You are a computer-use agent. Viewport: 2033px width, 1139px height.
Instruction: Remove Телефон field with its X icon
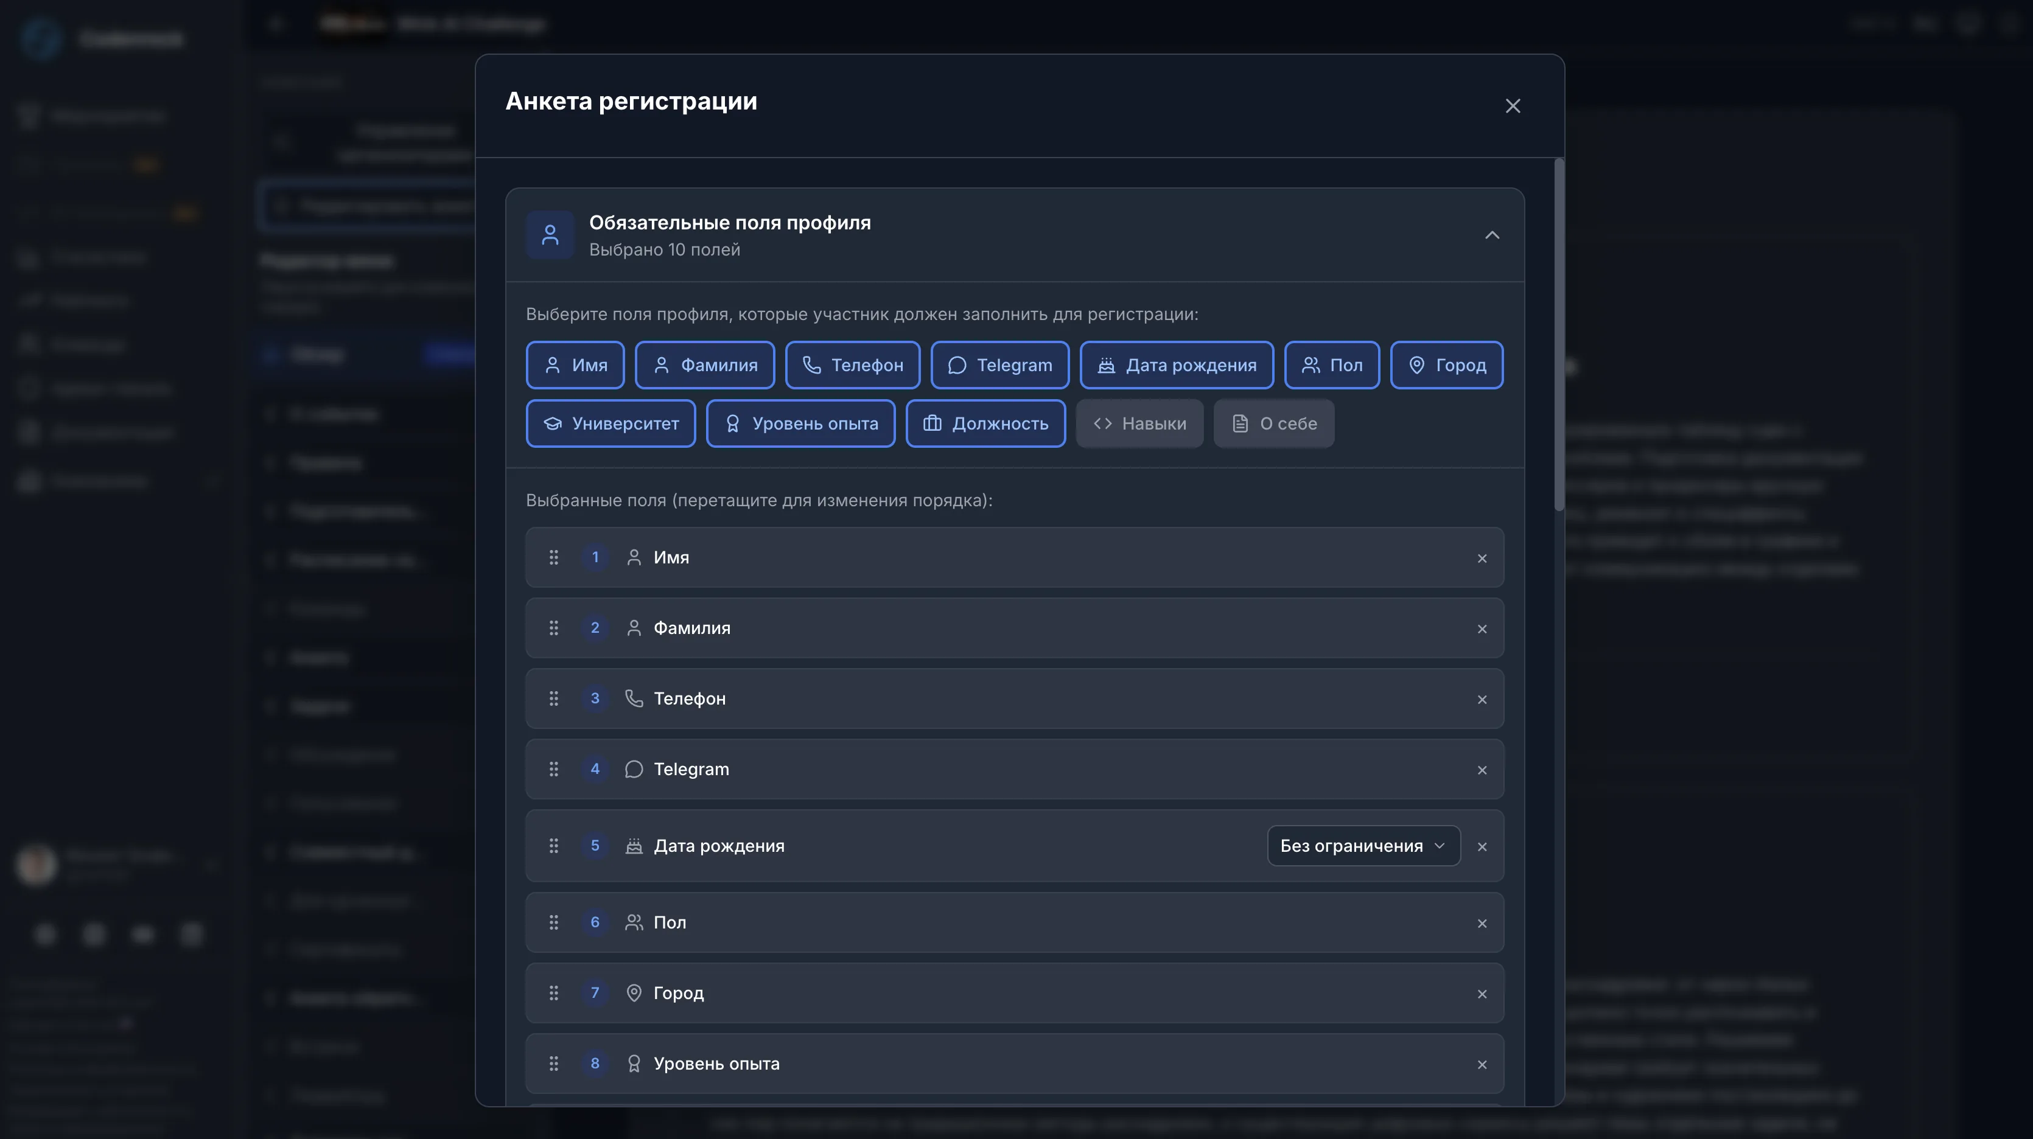click(1482, 700)
